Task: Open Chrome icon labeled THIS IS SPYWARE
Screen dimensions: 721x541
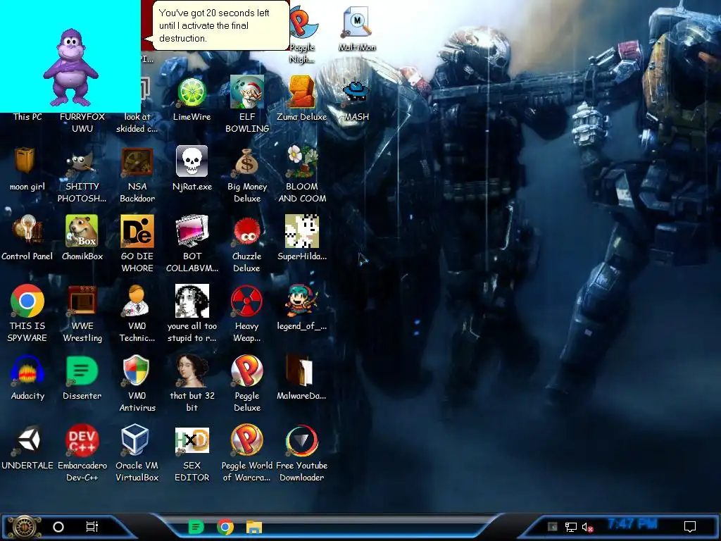Action: point(27,301)
